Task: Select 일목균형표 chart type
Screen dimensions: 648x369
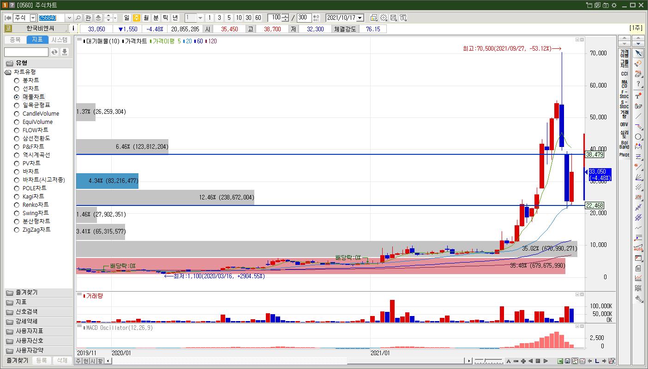Action: (36, 105)
